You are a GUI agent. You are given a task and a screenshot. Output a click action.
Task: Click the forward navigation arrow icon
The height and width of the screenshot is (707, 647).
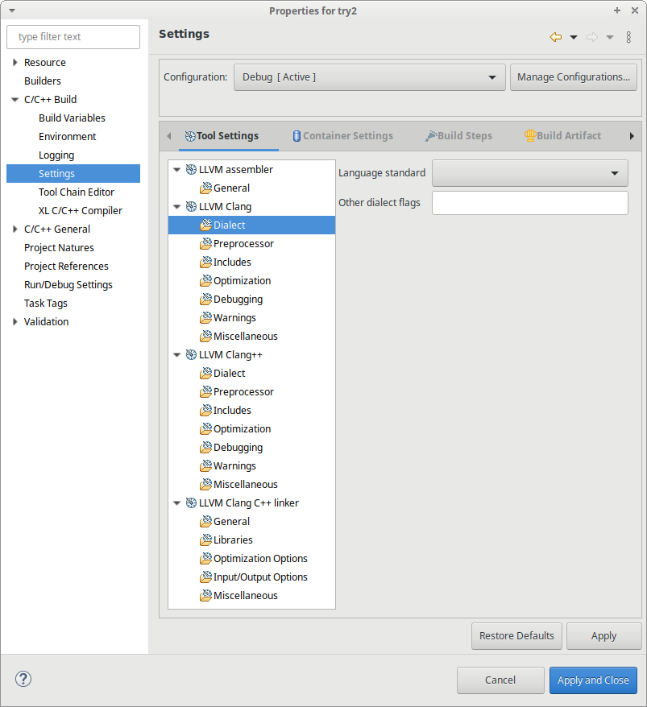coord(592,37)
